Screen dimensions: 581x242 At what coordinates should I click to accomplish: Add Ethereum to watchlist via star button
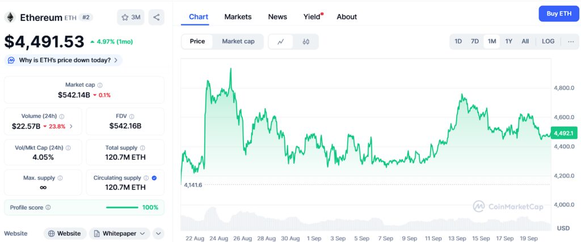pyautogui.click(x=130, y=17)
